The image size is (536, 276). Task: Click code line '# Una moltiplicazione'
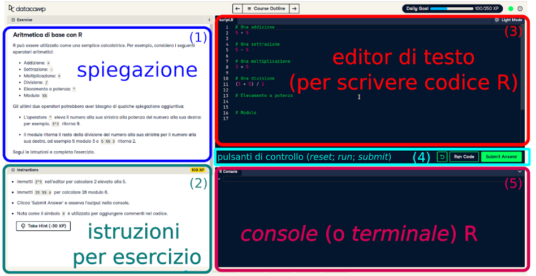click(x=262, y=61)
